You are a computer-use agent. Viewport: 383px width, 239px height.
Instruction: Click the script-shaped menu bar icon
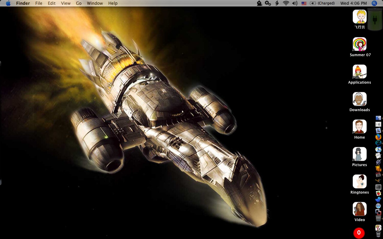[277, 3]
